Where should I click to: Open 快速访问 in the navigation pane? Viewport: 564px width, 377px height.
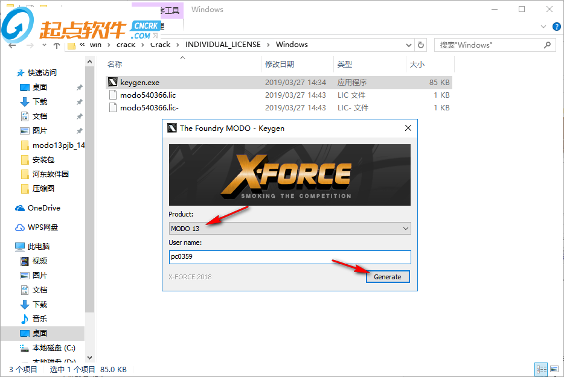pos(42,72)
